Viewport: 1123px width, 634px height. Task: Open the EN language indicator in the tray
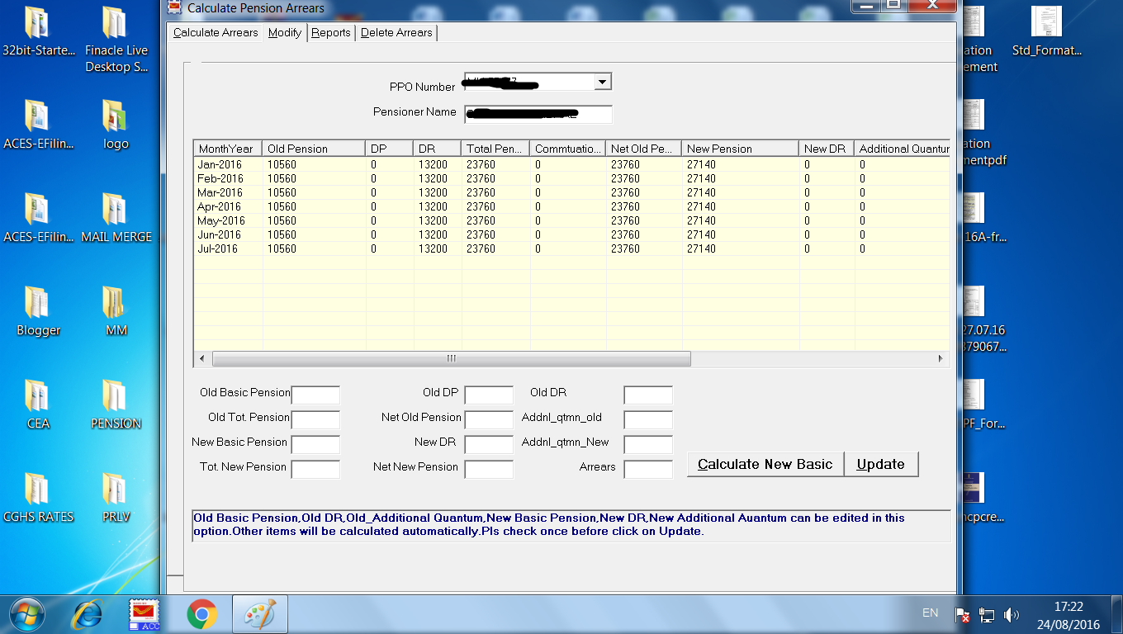coord(930,613)
